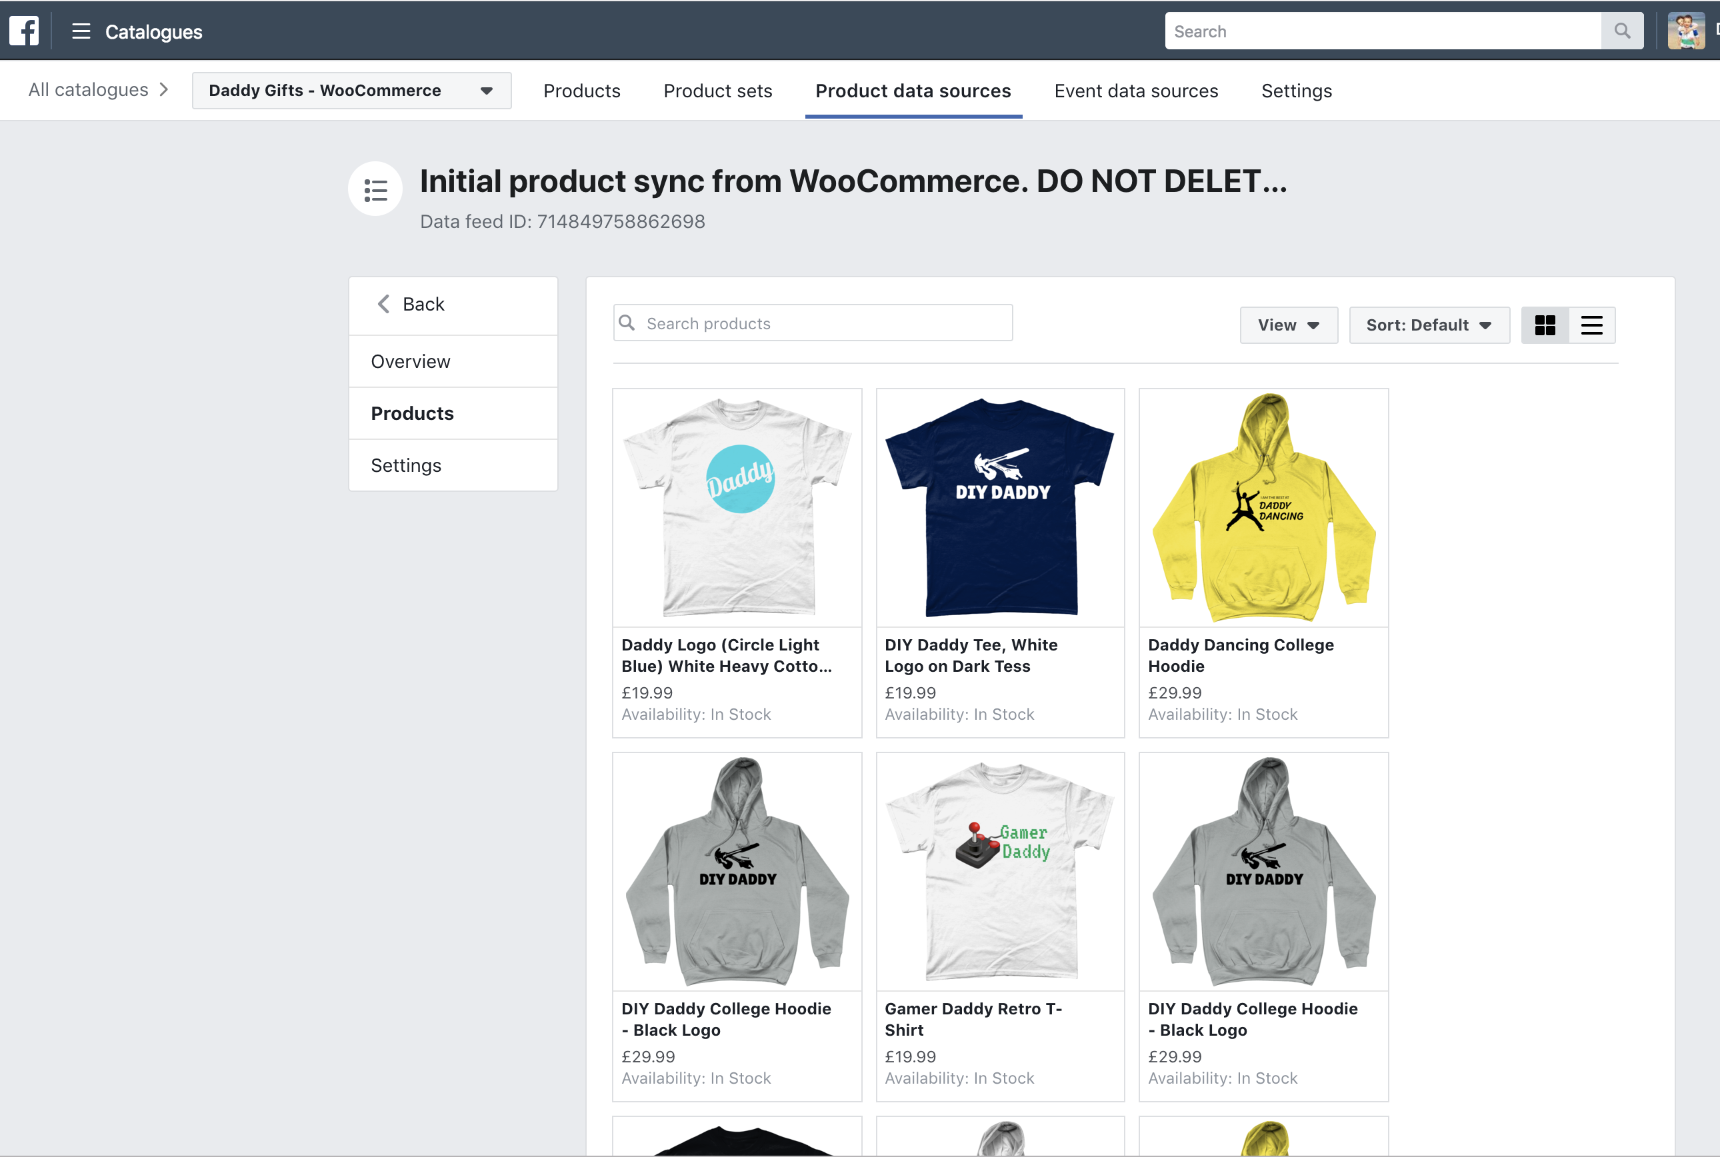Open the Sort: Default dropdown
1720x1157 pixels.
point(1429,325)
